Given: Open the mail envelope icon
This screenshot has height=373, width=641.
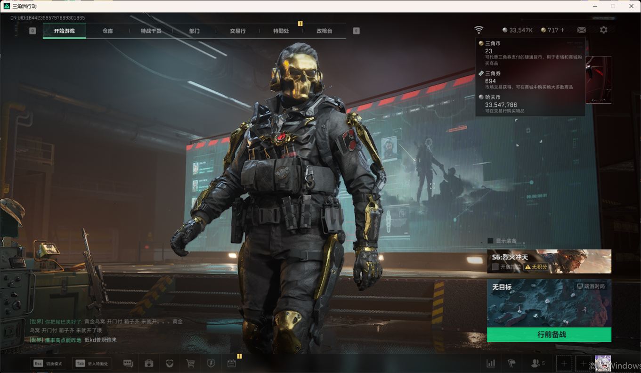Looking at the screenshot, I should [x=582, y=30].
